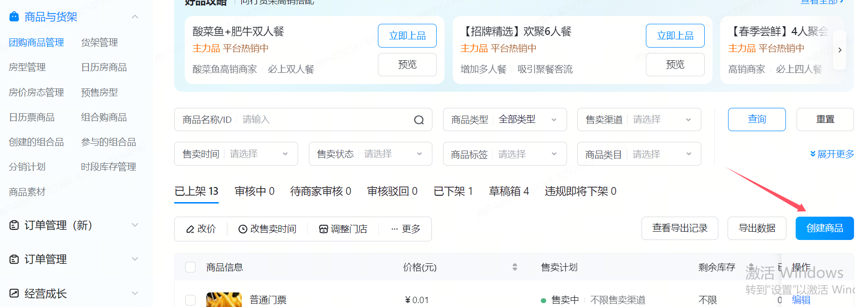Click 立即上品 for 酸菜鱼+肥牛双人餐

(407, 35)
